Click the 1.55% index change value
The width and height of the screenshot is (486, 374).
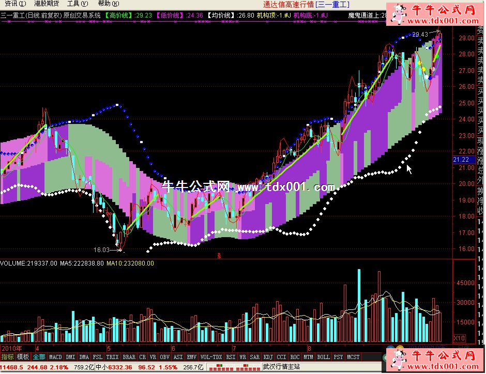(x=168, y=367)
